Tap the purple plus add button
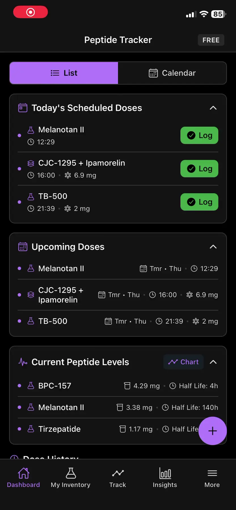The image size is (236, 510). pos(212,431)
